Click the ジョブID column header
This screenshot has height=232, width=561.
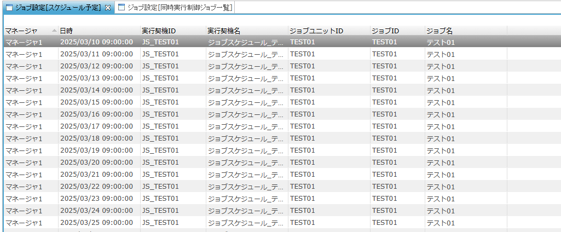385,31
